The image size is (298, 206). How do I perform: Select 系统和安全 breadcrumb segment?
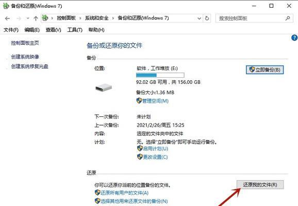pos(96,18)
